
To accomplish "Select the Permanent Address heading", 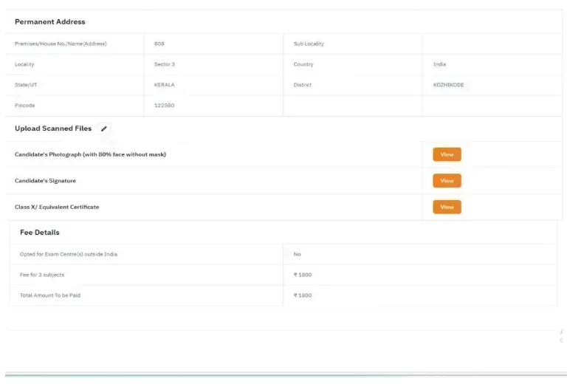I will click(50, 22).
